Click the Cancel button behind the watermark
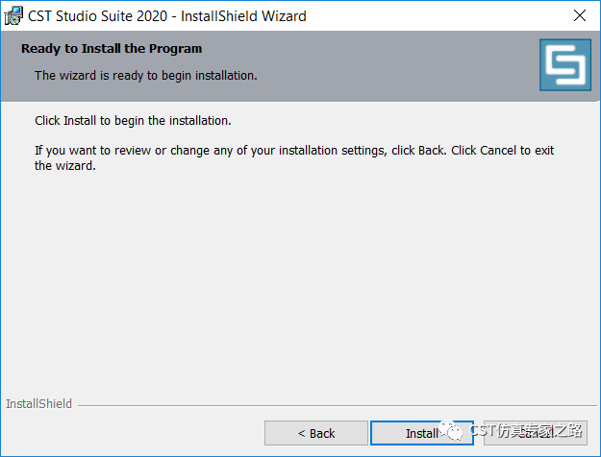Screen dimensions: 601x457 (x=536, y=433)
